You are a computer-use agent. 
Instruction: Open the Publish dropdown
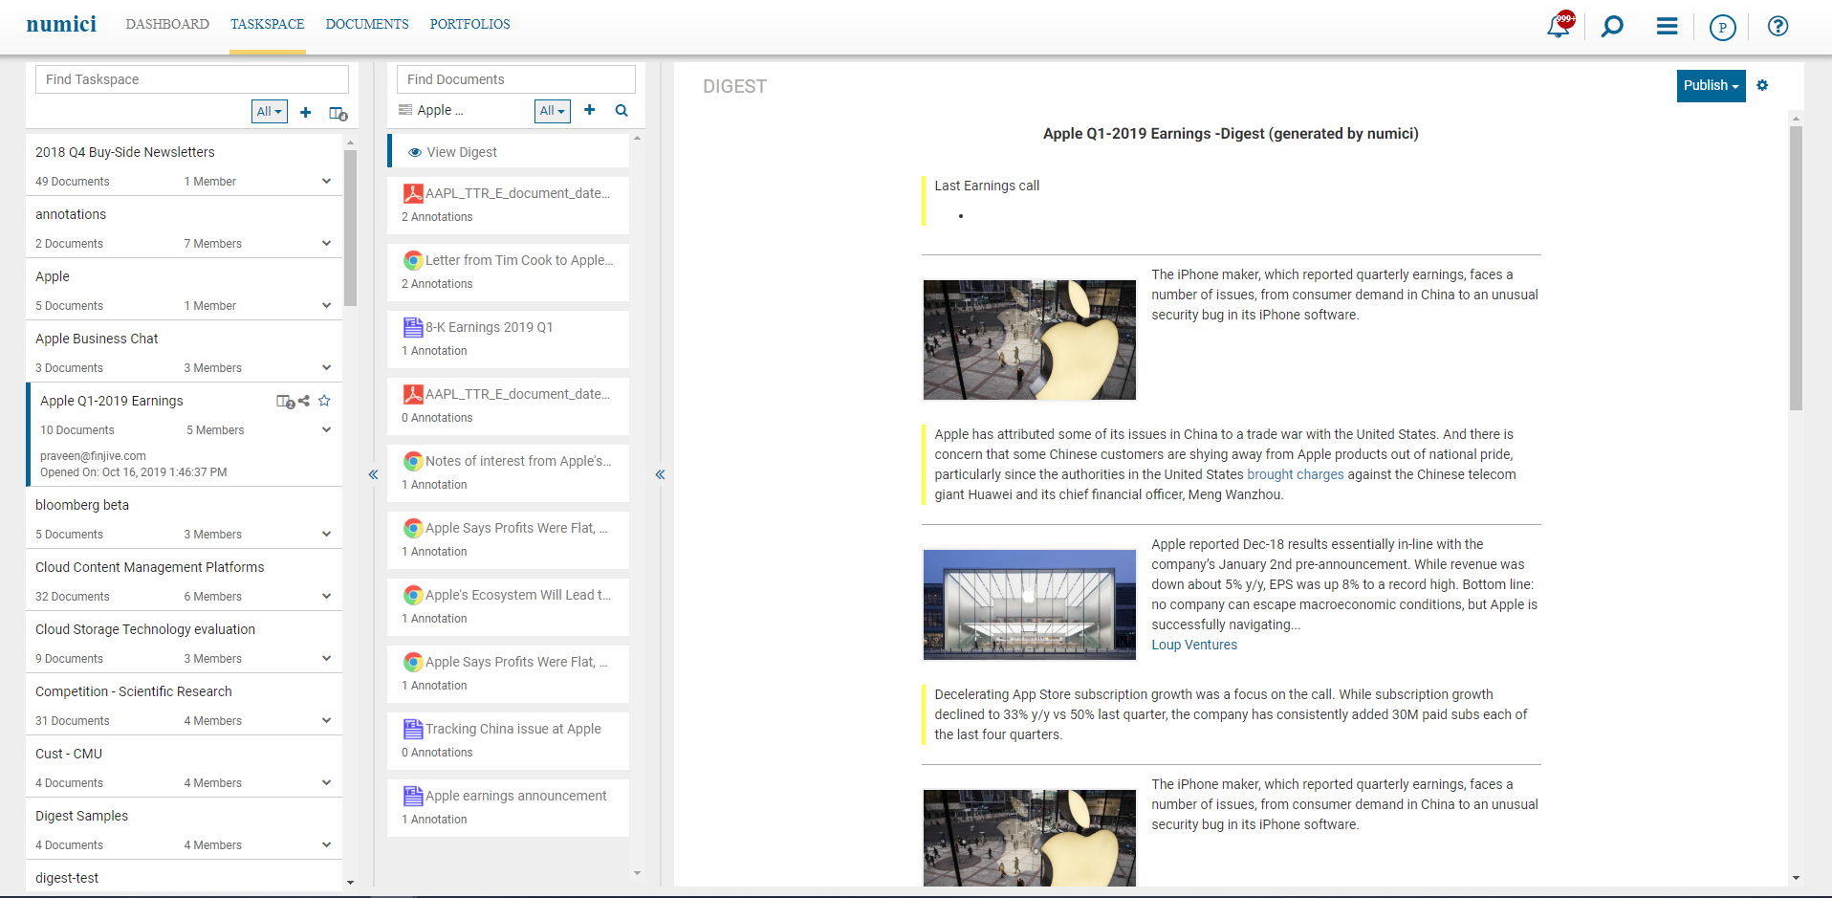[1711, 85]
